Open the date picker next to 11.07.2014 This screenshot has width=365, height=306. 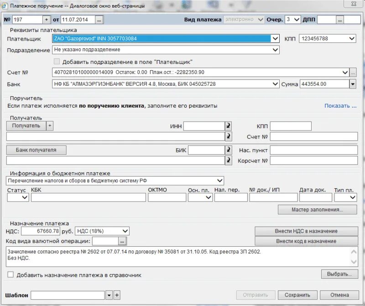(99, 20)
